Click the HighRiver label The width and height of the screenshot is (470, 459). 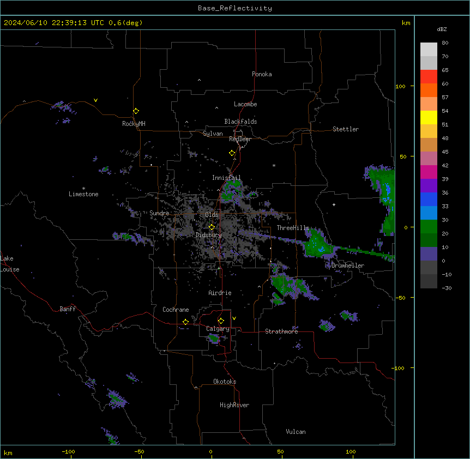point(234,405)
